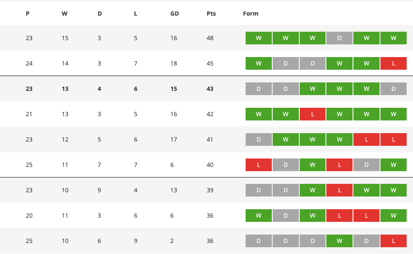Viewport: 413px width, 254px height.
Task: Click the only green W badge in the bottom row
Action: click(339, 241)
